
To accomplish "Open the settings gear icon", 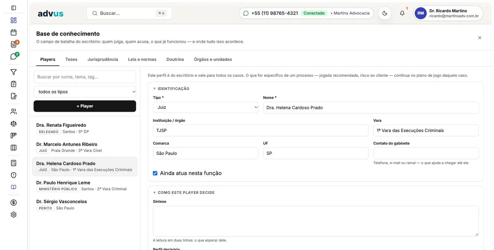I will pyautogui.click(x=13, y=214).
